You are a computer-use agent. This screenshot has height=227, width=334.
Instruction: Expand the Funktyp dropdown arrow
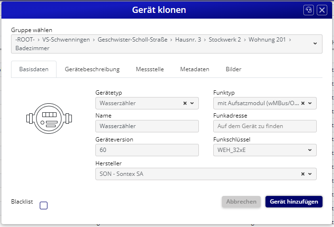click(x=310, y=103)
